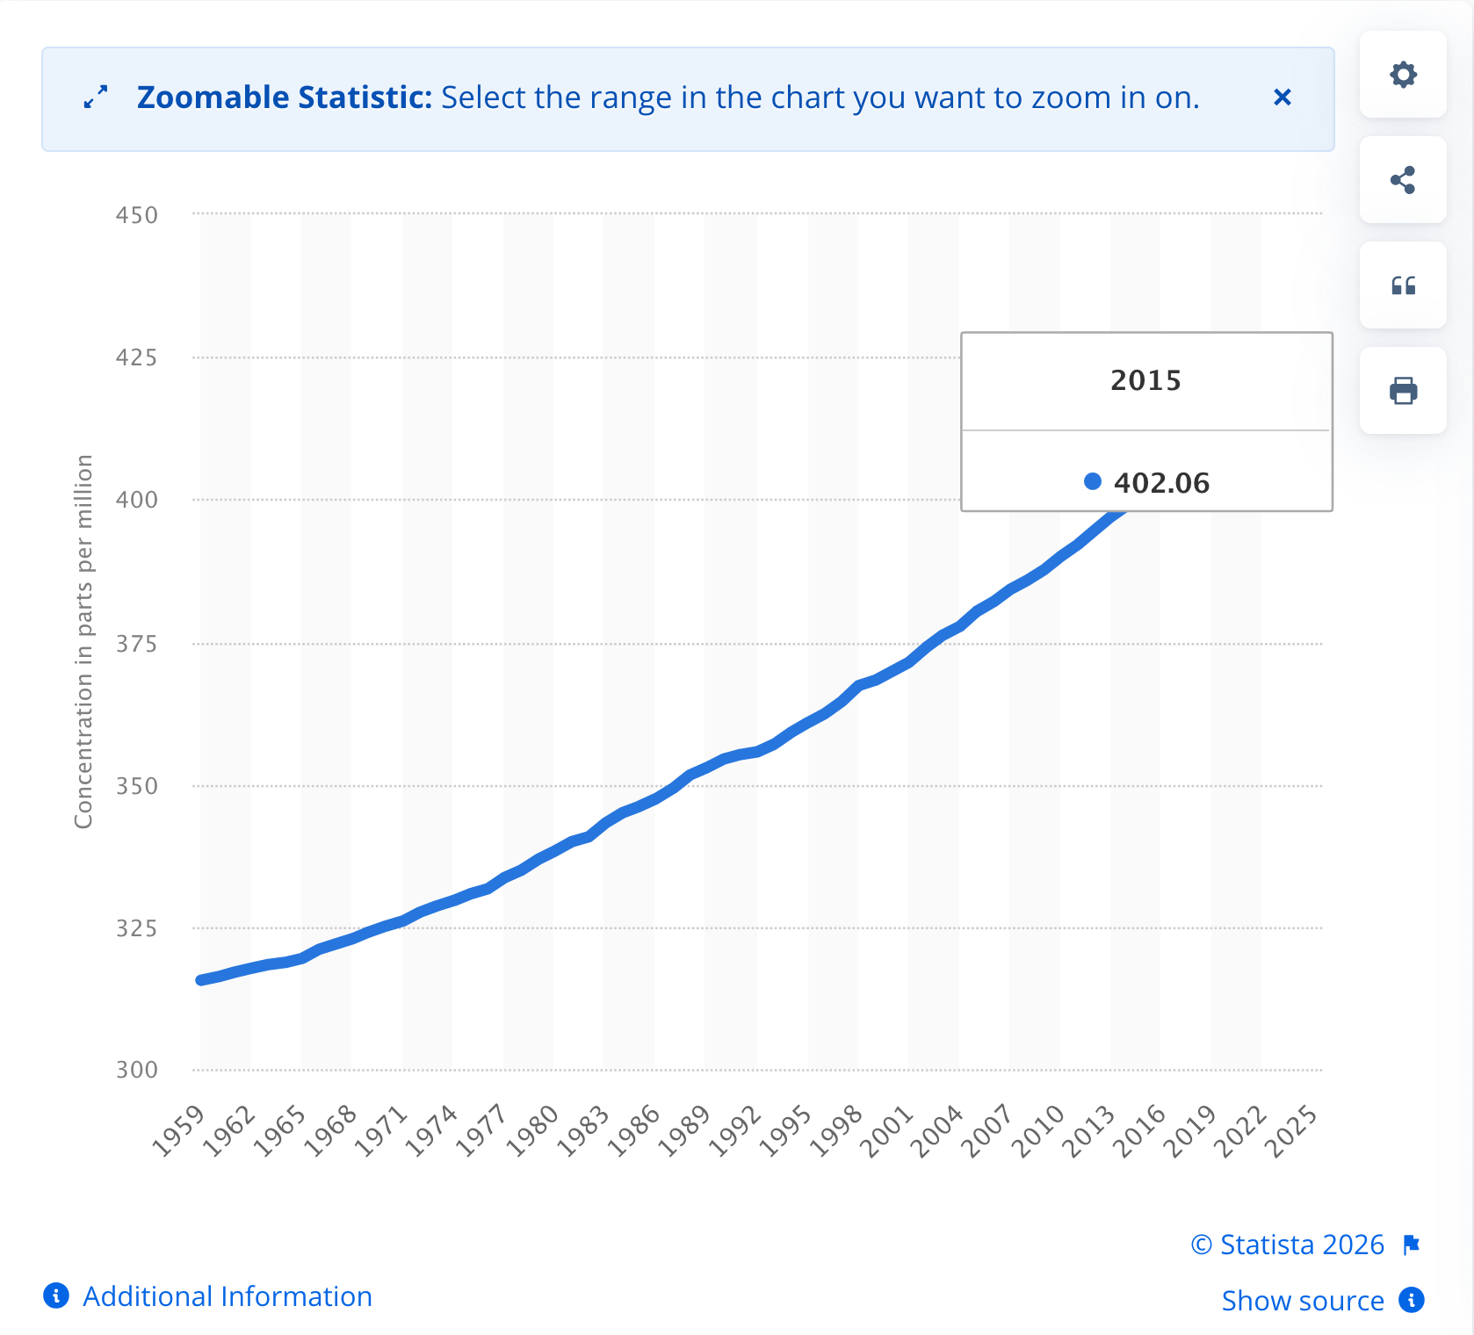1474x1335 pixels.
Task: Dismiss the Zoomable Statistic banner
Action: pyautogui.click(x=1282, y=97)
